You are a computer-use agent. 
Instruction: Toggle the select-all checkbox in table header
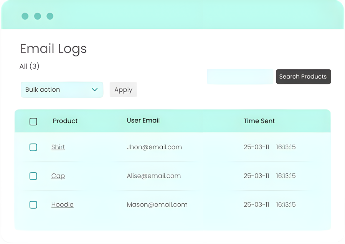click(x=33, y=122)
